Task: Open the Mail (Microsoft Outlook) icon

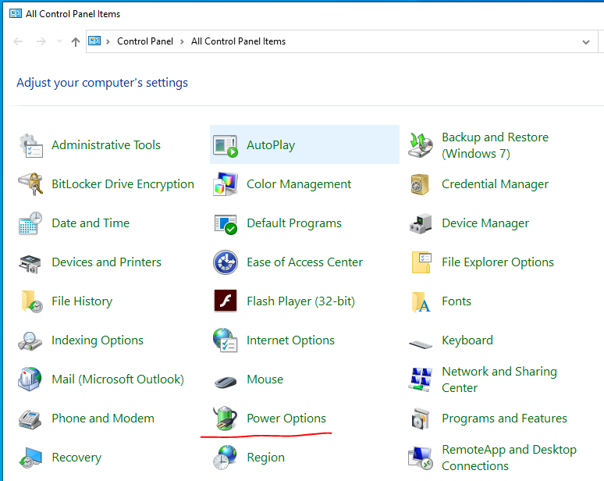Action: click(30, 379)
